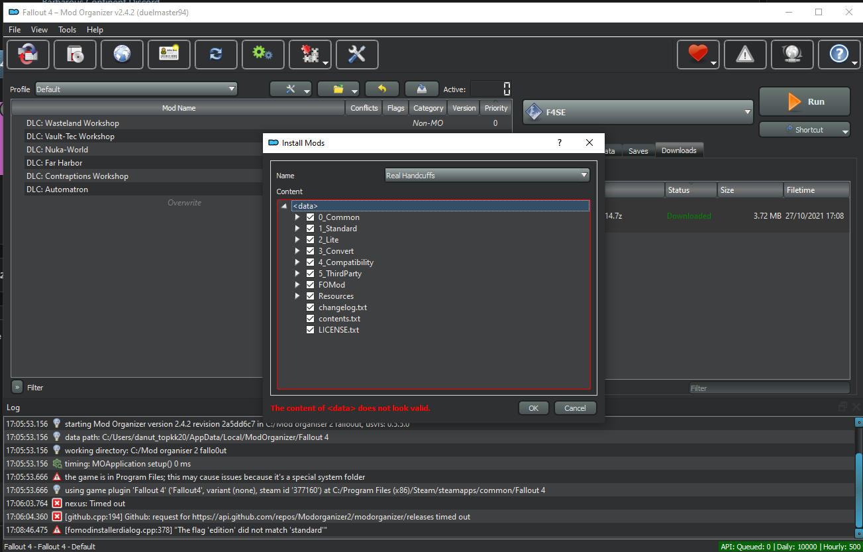Viewport: 863px width, 552px height.
Task: Select the Downloads tab
Action: click(679, 150)
